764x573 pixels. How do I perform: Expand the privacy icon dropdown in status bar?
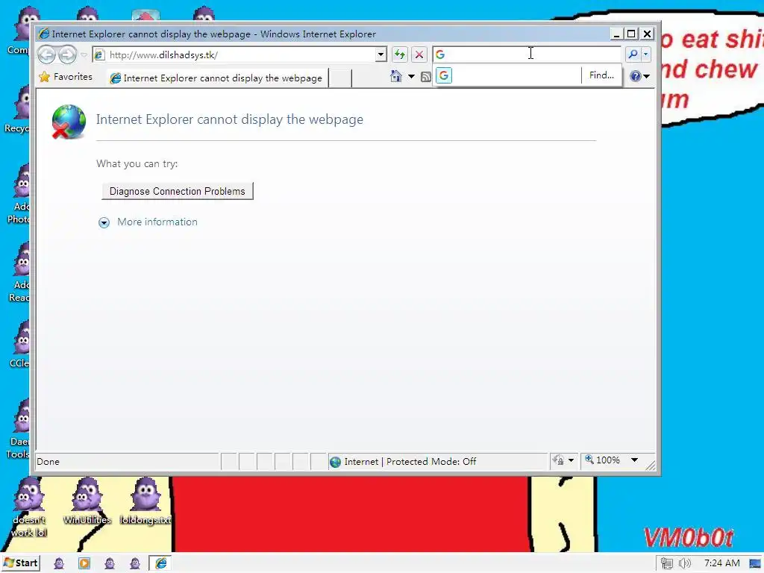click(x=571, y=460)
